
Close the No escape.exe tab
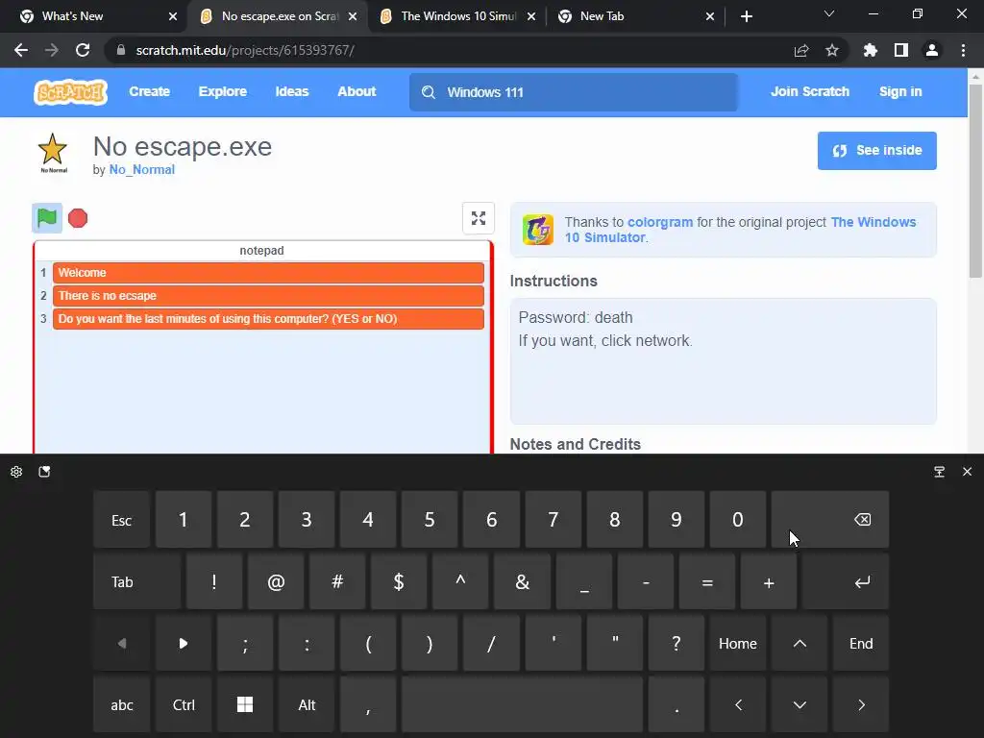tap(353, 16)
